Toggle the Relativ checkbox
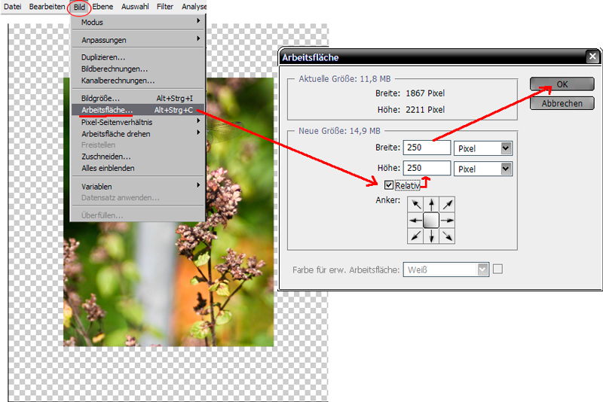Screen dimensions: 603x402 pyautogui.click(x=389, y=185)
